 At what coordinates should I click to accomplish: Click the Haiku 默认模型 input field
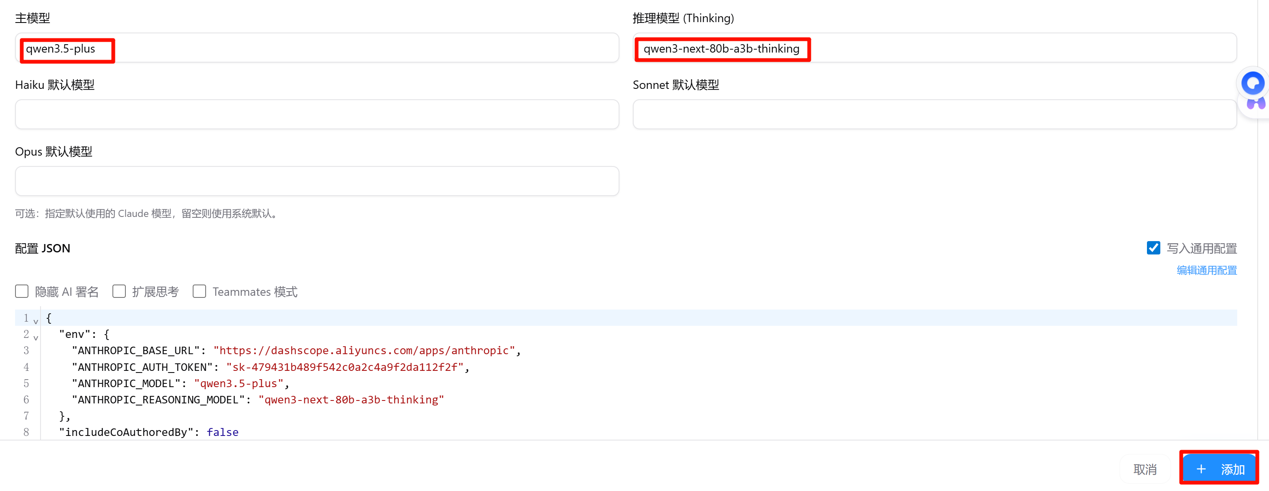pos(316,115)
